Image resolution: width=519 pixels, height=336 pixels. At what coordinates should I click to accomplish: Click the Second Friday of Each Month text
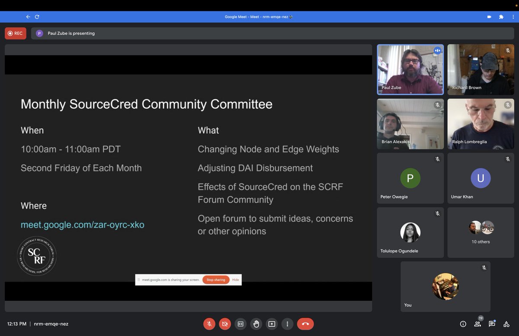[81, 168]
